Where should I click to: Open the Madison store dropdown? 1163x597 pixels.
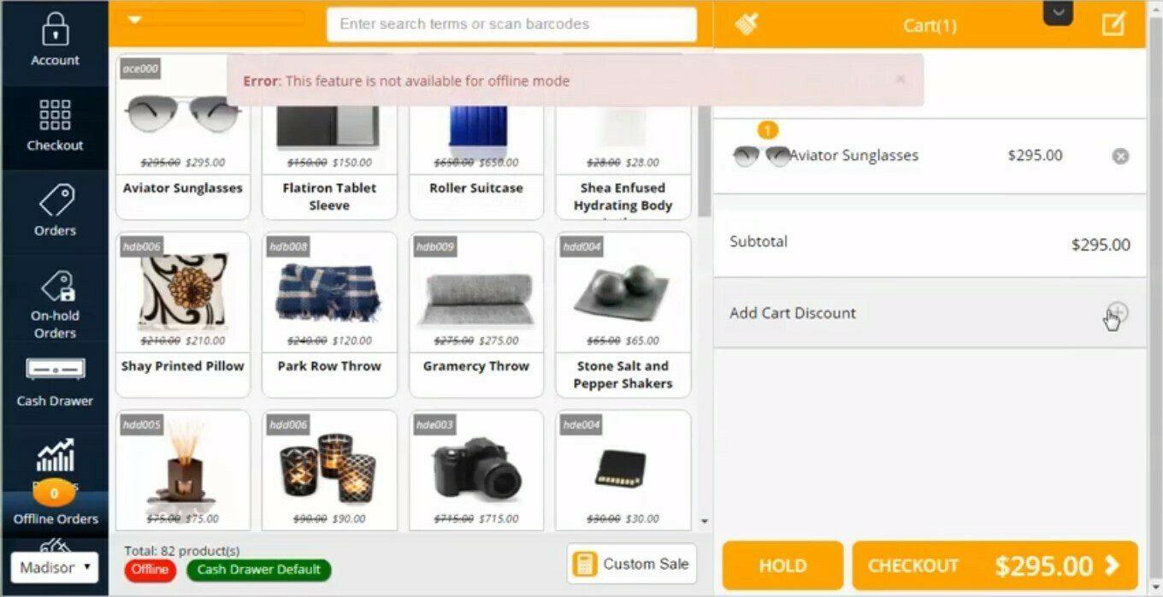point(55,567)
